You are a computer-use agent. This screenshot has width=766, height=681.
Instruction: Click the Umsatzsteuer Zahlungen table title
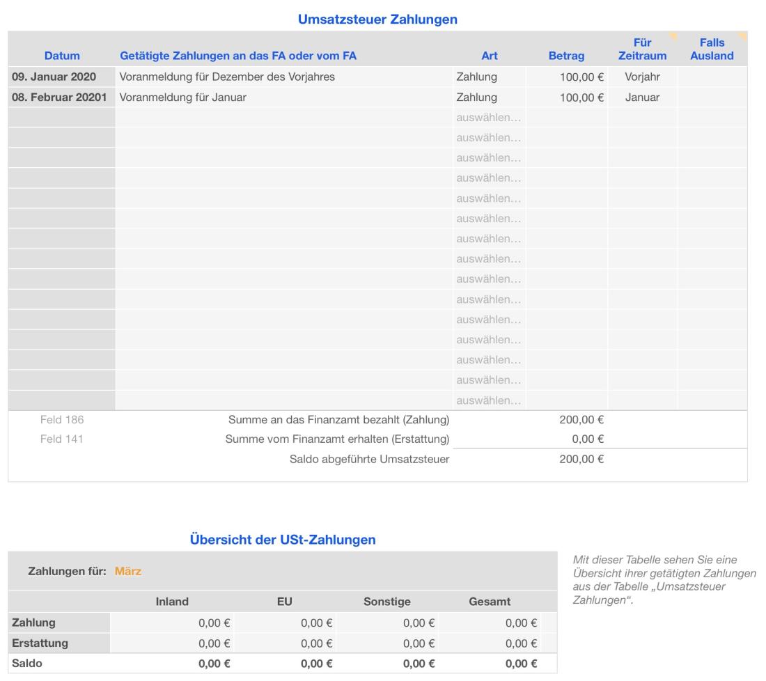click(377, 20)
